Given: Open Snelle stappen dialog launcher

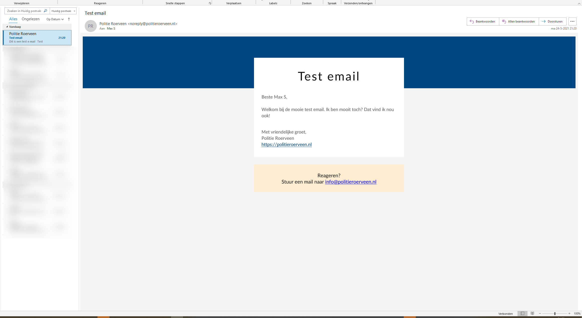Looking at the screenshot, I should click(x=210, y=3).
